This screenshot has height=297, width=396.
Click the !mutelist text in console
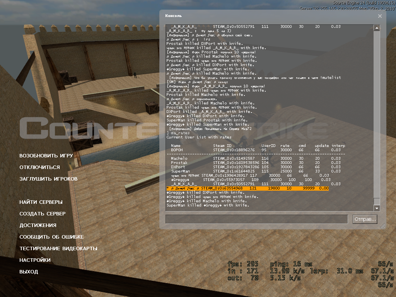(331, 77)
